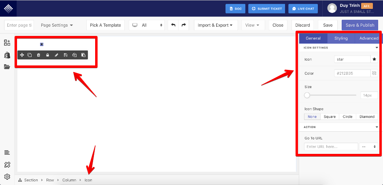Open the URL target dropdown

(368, 147)
